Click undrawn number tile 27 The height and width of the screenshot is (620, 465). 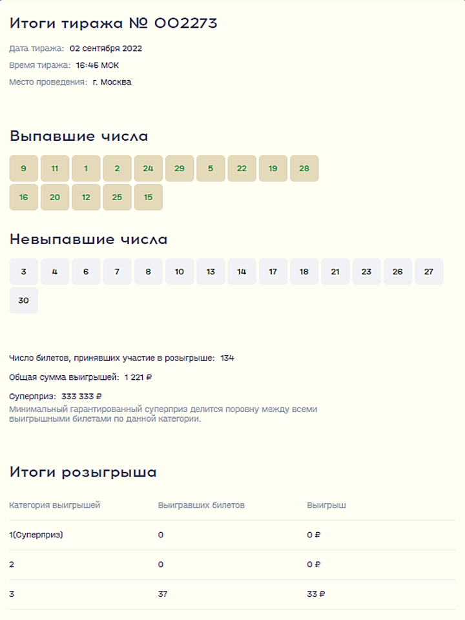click(x=429, y=272)
